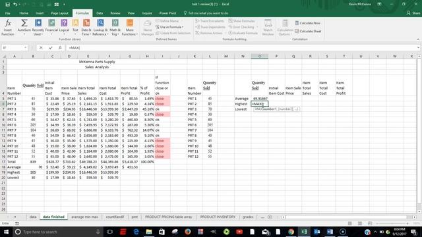Click the taskbar search box
The height and width of the screenshot is (237, 422).
tap(57, 232)
